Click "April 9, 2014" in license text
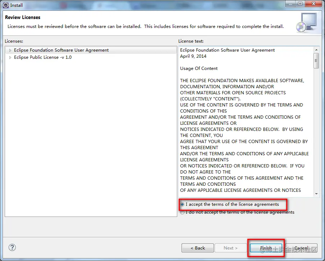325x261 pixels. point(193,56)
